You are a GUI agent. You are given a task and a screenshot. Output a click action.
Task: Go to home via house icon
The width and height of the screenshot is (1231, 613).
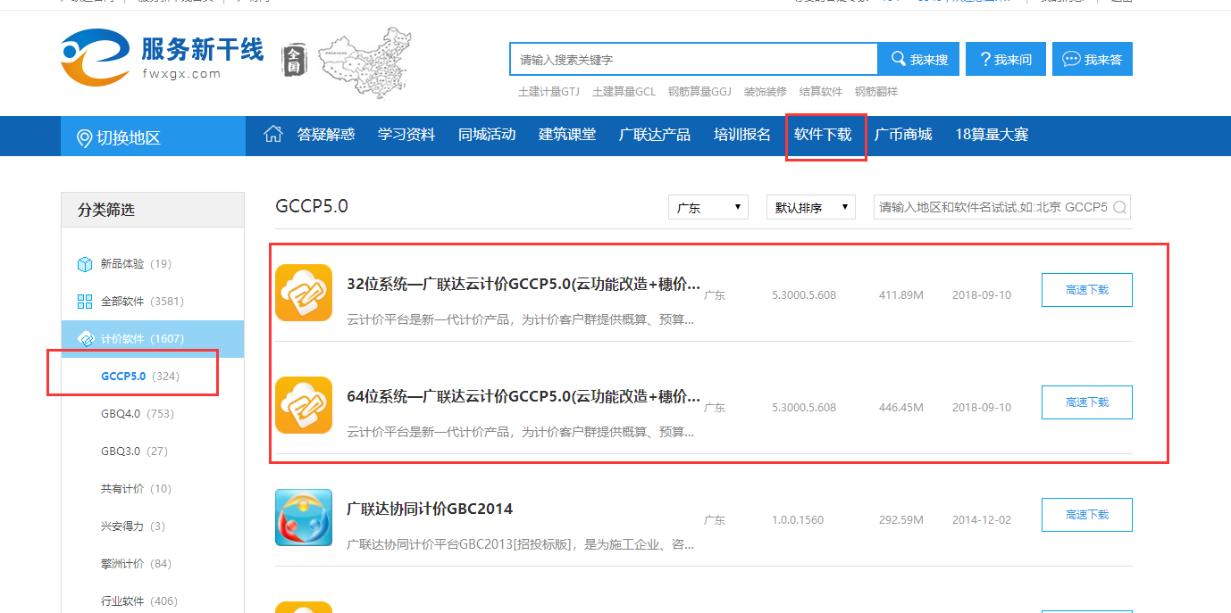[273, 134]
